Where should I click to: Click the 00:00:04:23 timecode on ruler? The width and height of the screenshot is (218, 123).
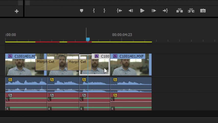click(122, 35)
